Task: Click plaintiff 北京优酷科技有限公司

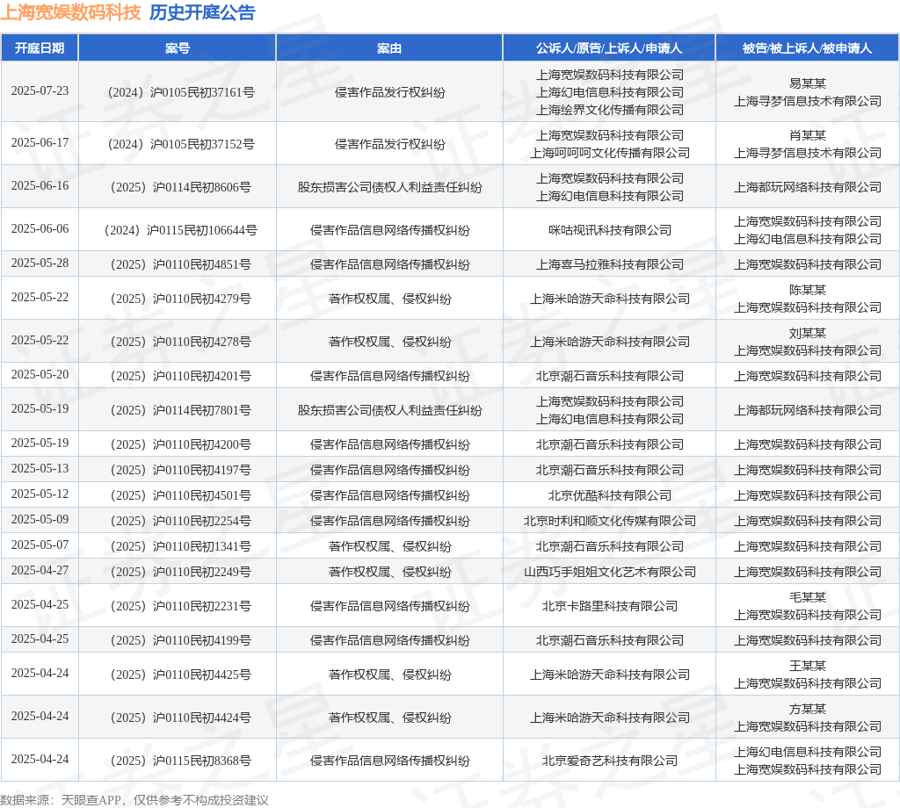Action: (x=610, y=495)
